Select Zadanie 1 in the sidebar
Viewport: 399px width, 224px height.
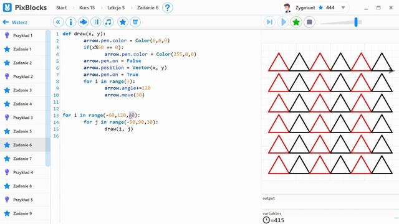click(x=23, y=49)
